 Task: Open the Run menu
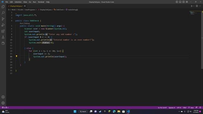35,2
